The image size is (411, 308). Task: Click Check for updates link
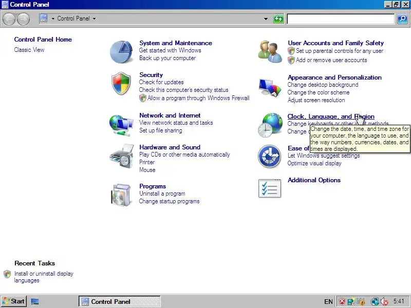tap(161, 82)
